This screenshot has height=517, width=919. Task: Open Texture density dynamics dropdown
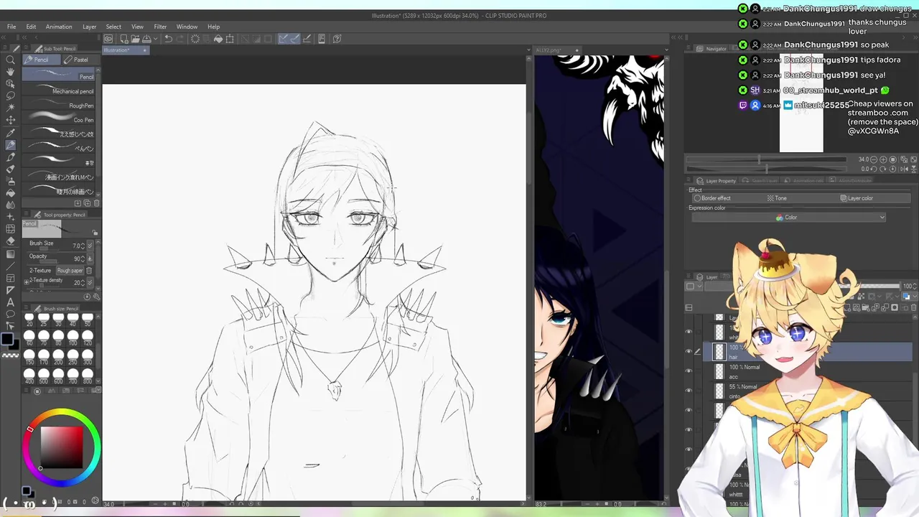(90, 283)
